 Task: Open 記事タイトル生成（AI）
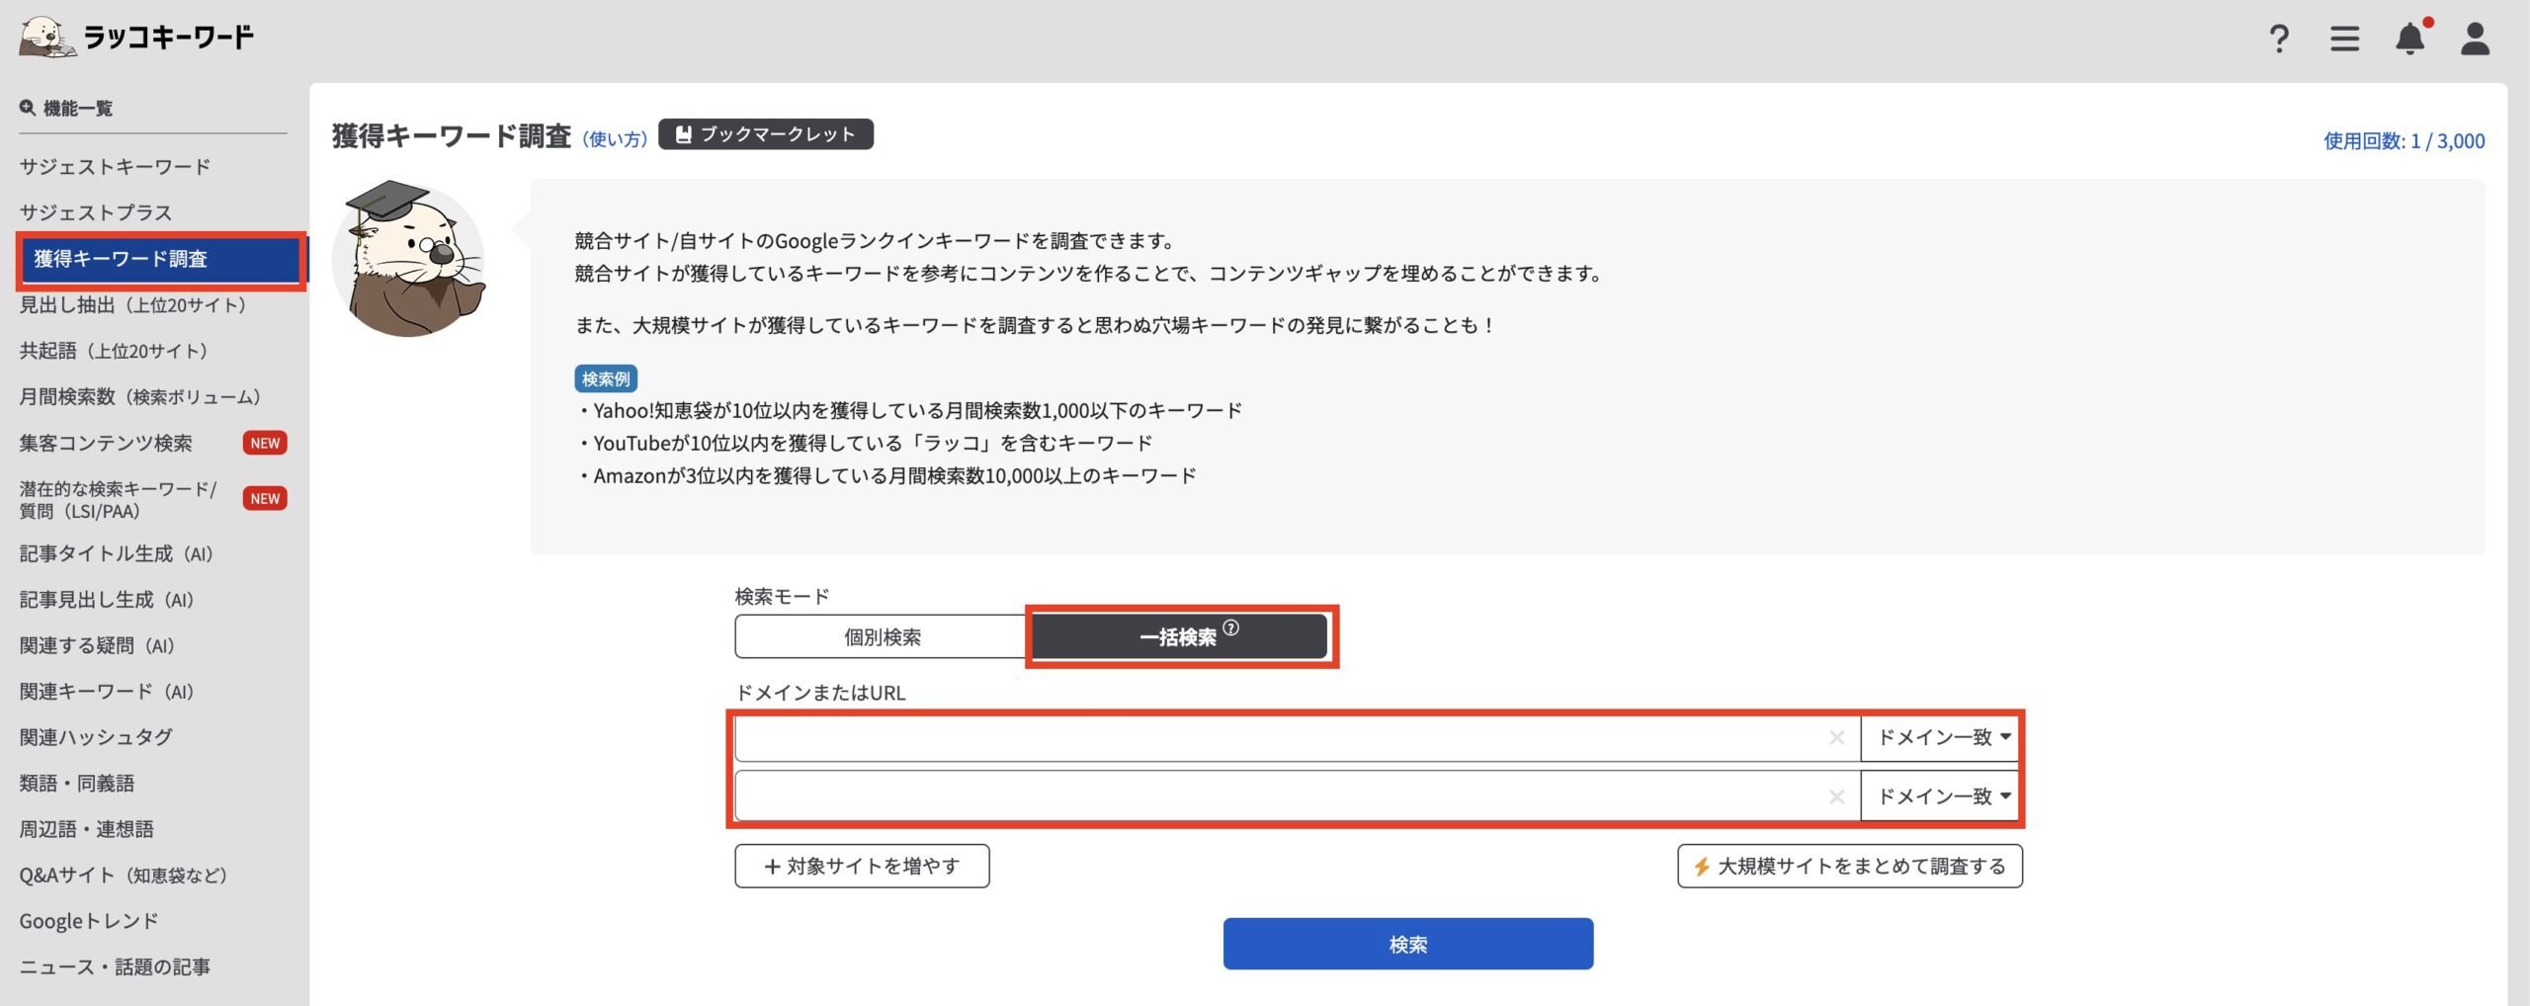[x=117, y=553]
